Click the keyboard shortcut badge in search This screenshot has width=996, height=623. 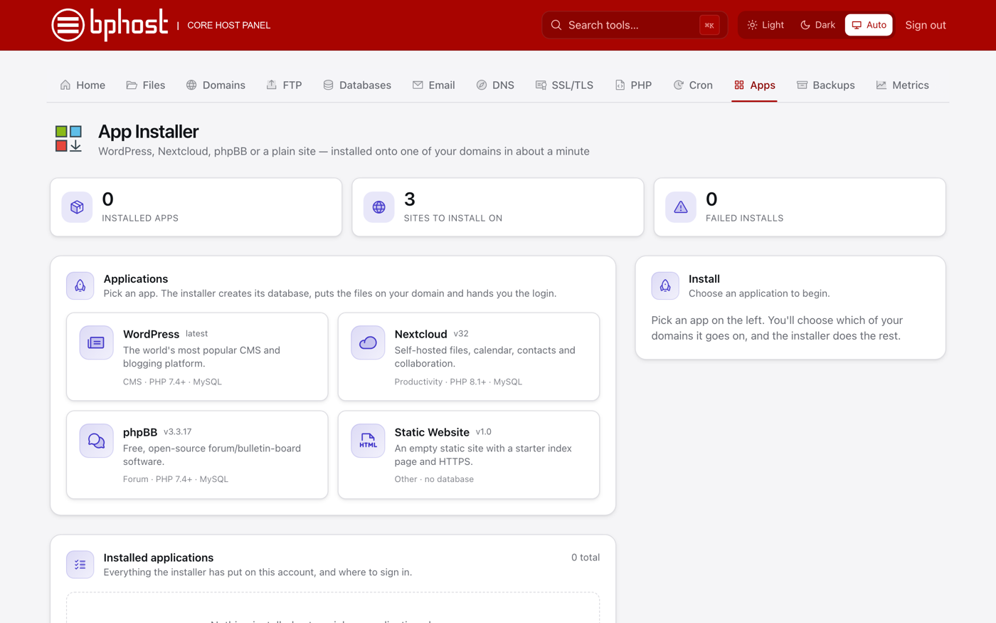pos(709,25)
